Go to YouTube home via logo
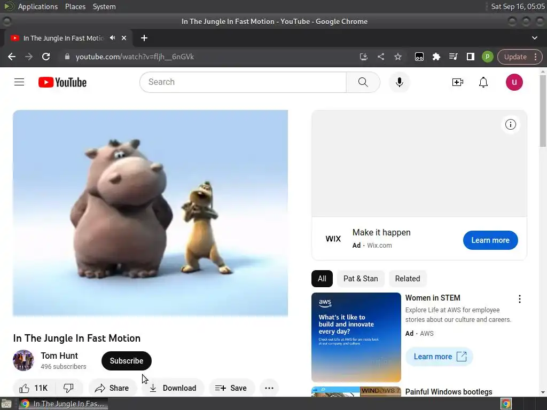Image resolution: width=547 pixels, height=410 pixels. (x=62, y=82)
